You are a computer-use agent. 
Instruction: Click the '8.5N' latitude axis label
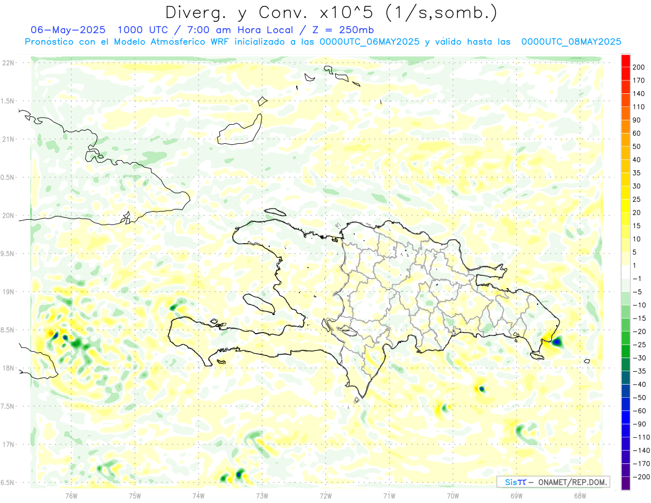tap(8, 330)
